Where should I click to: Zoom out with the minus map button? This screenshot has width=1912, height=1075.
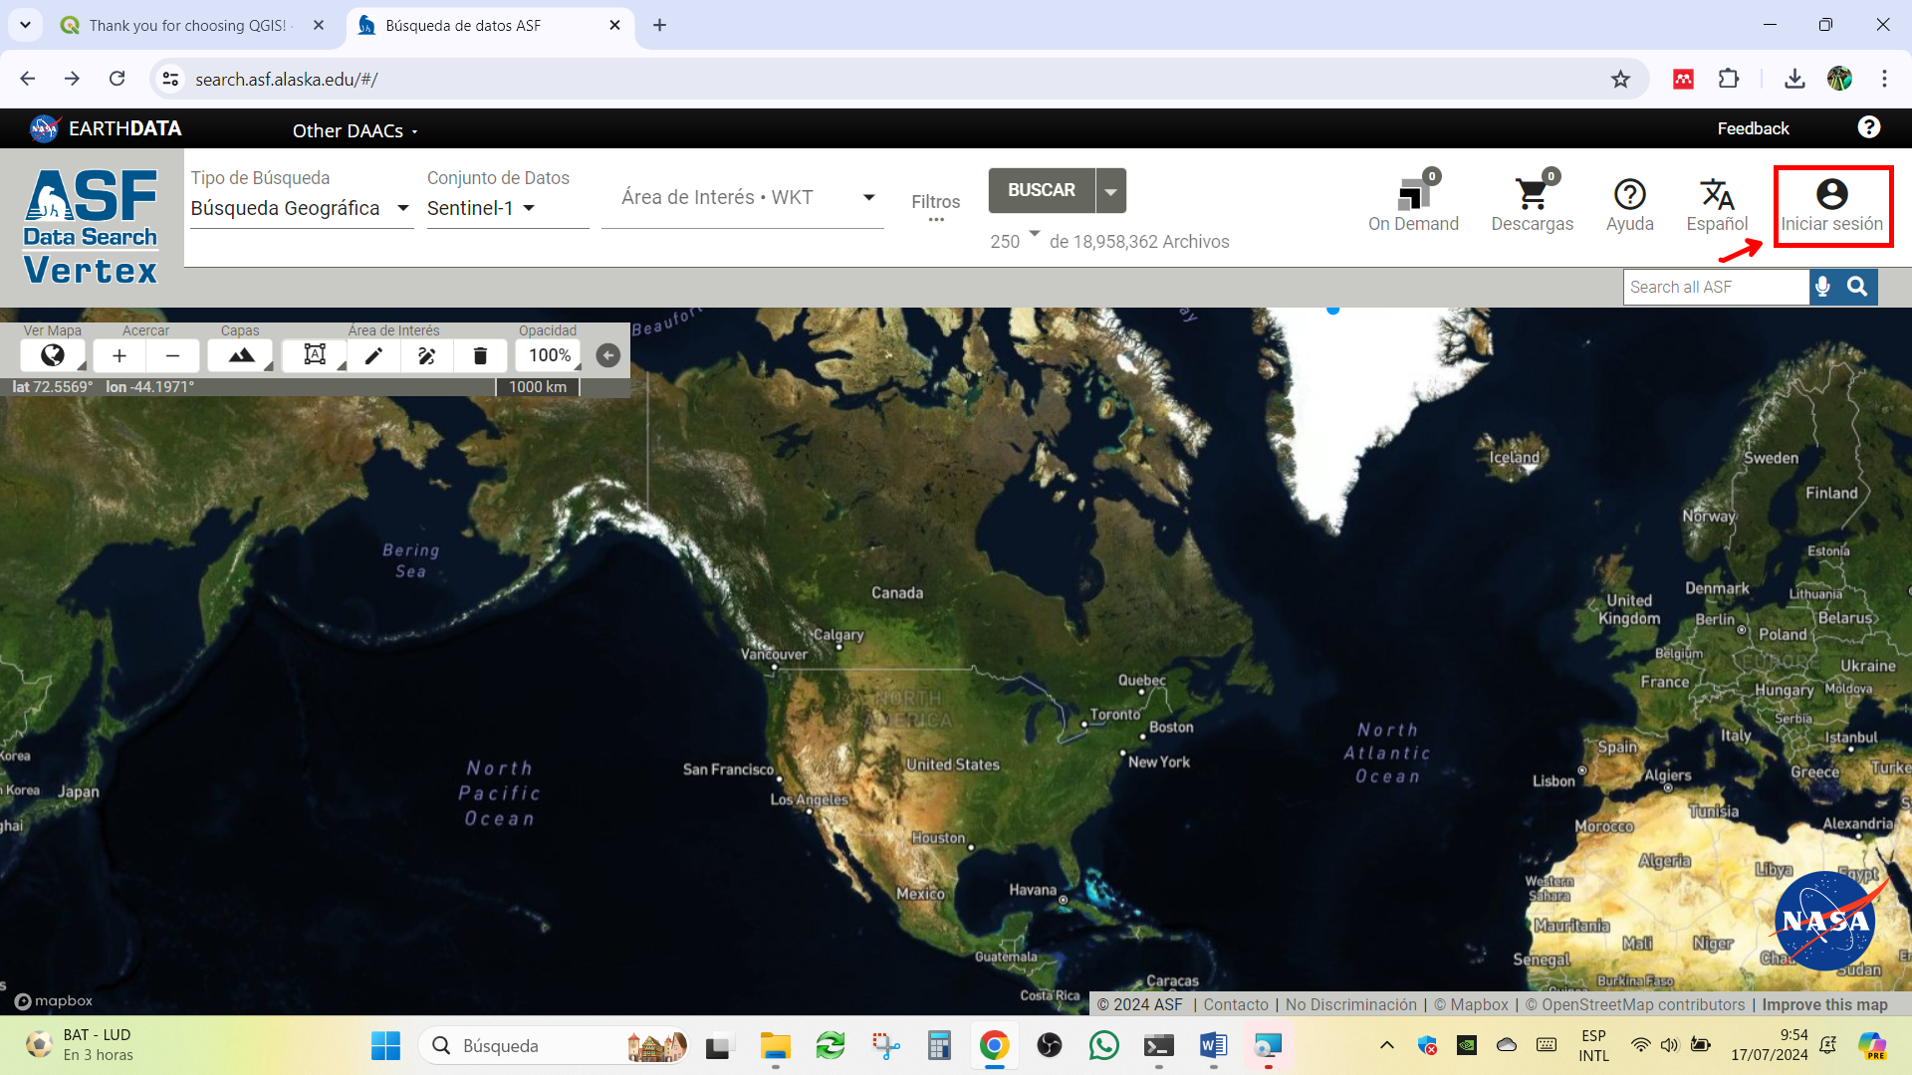pos(172,355)
